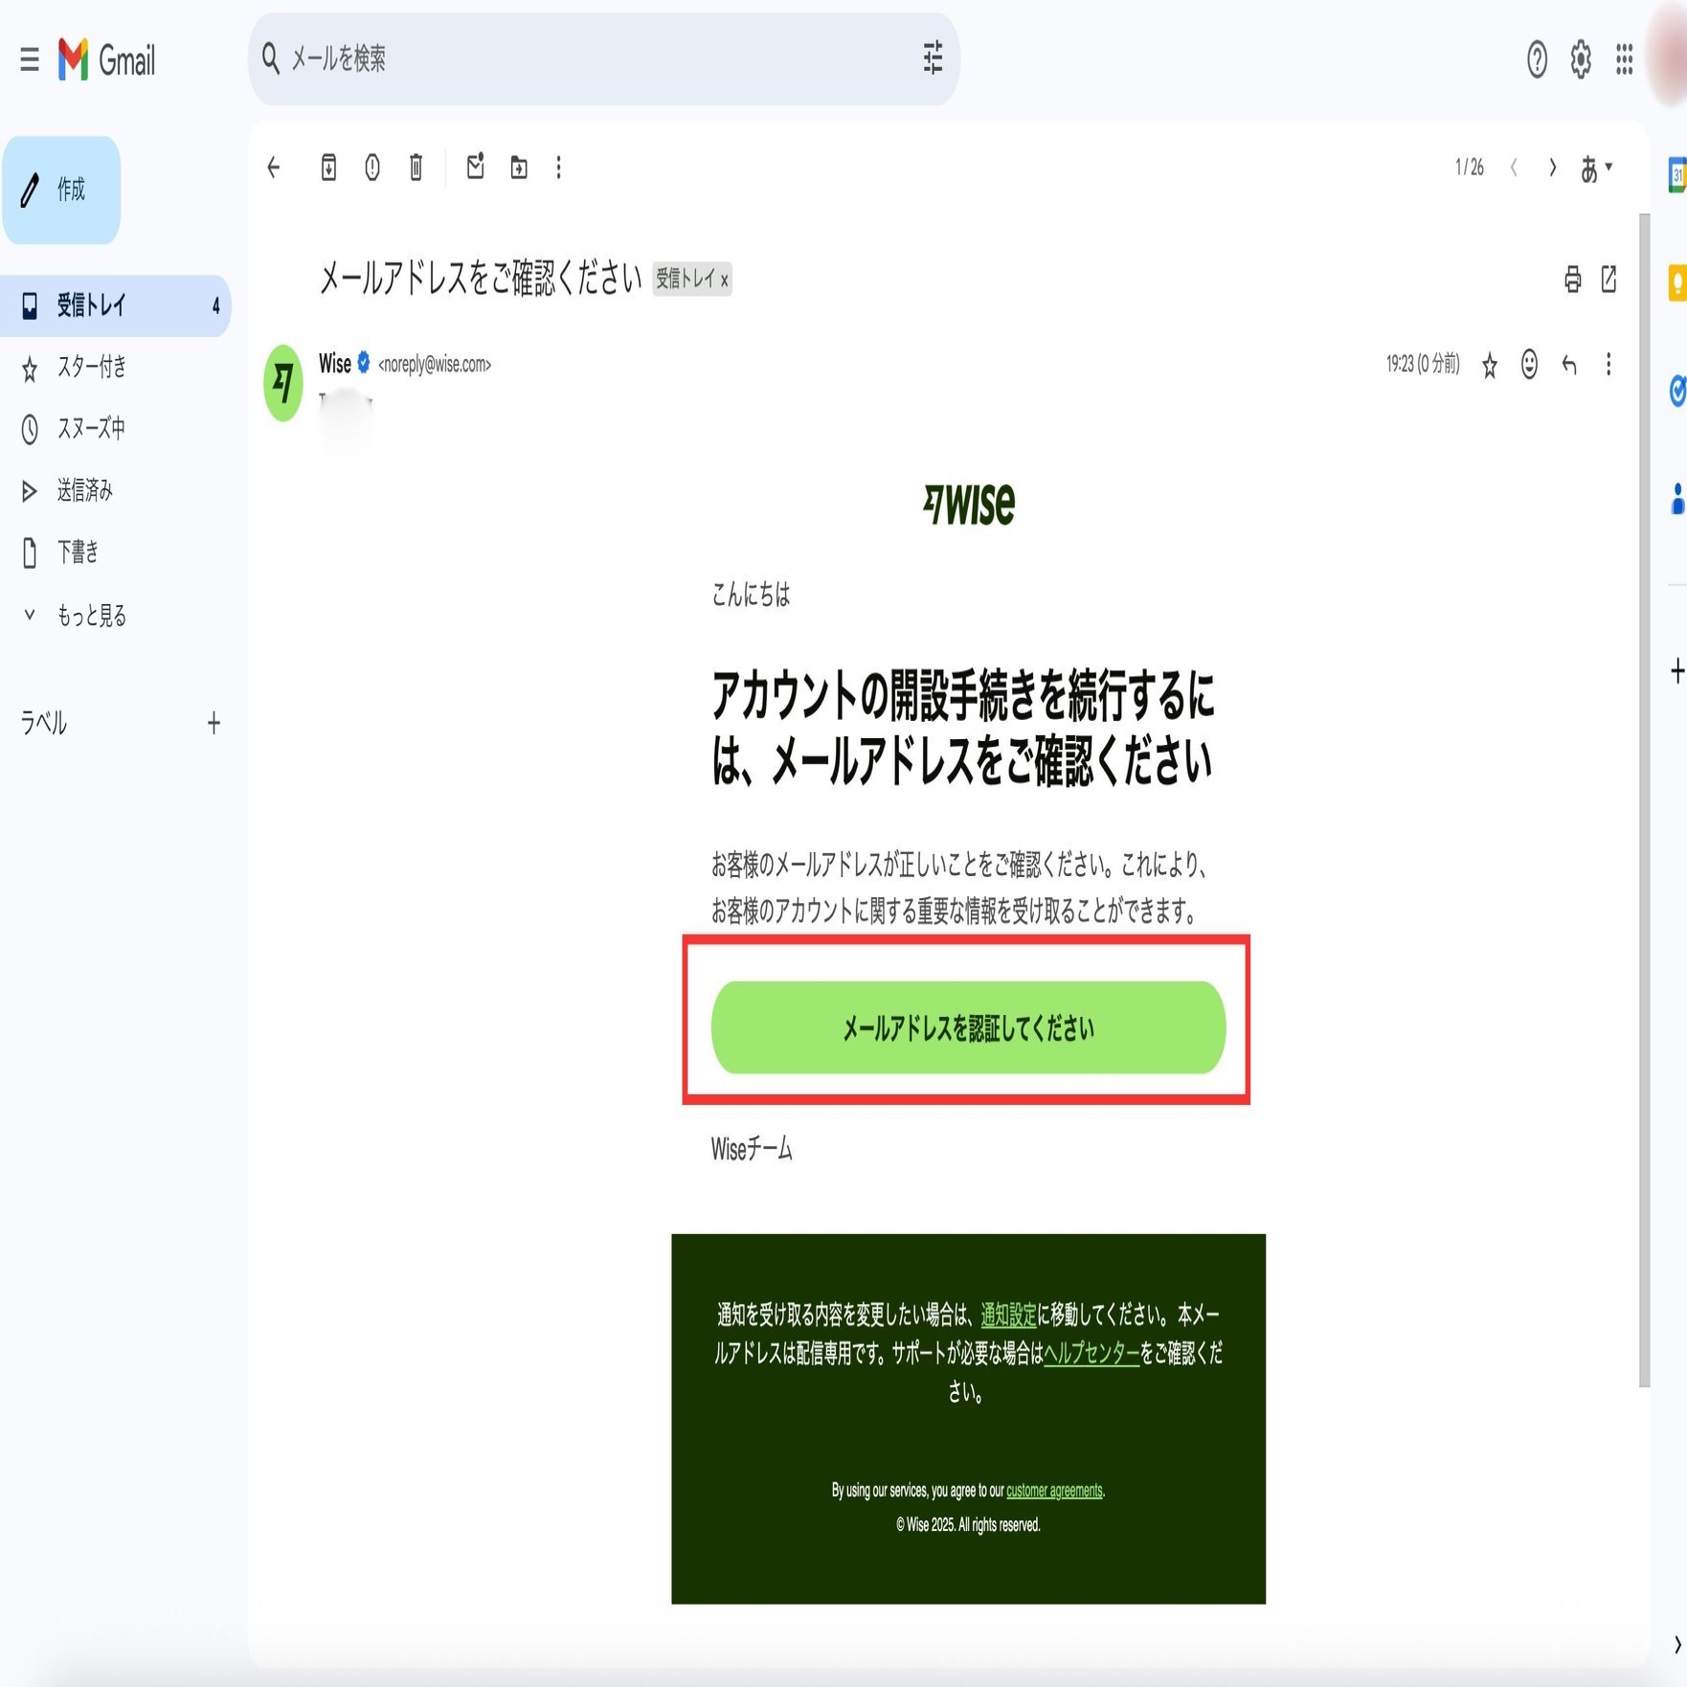Open the Google Tasks side panel icon

tap(1677, 391)
